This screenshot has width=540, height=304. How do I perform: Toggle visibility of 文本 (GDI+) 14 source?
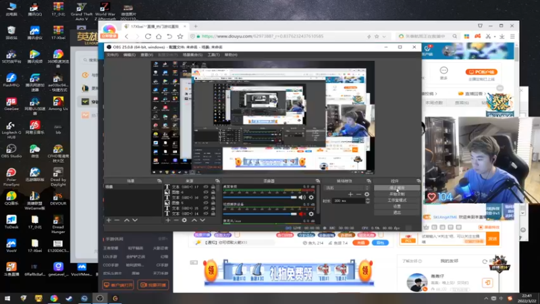206,213
